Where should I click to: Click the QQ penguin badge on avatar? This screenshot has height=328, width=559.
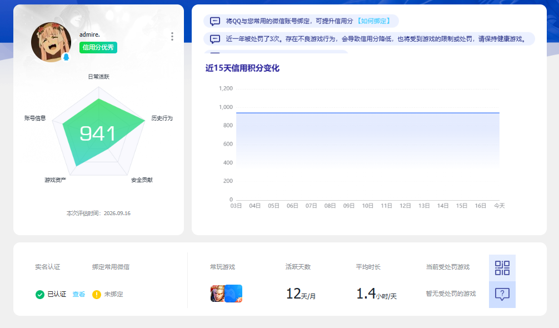[66, 57]
